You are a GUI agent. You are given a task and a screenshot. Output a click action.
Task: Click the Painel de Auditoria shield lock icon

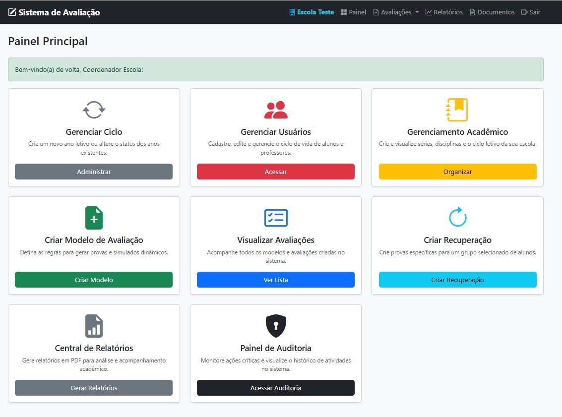click(276, 326)
